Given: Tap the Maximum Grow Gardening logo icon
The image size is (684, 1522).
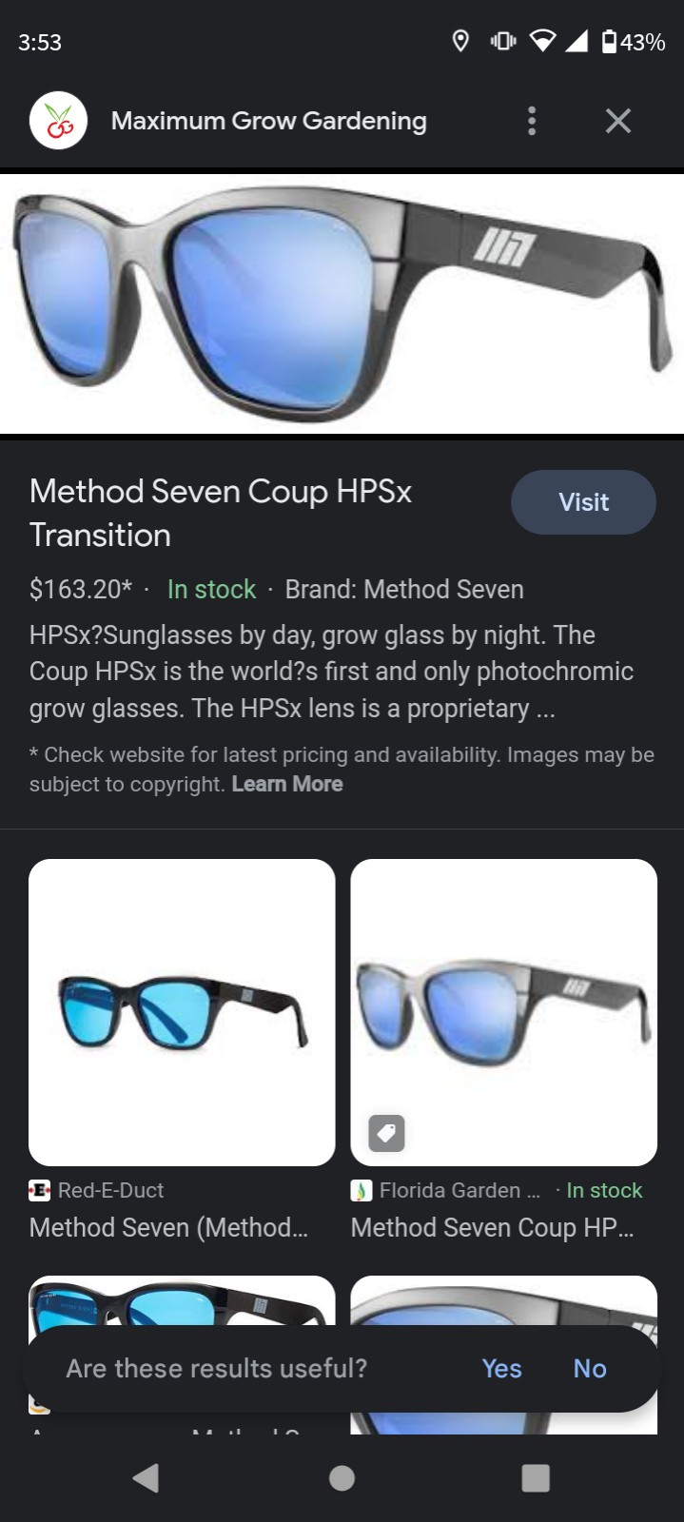Looking at the screenshot, I should [58, 121].
